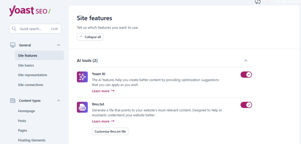The width and height of the screenshot is (301, 144).
Task: Click the Content types newspaper icon
Action: point(13,101)
